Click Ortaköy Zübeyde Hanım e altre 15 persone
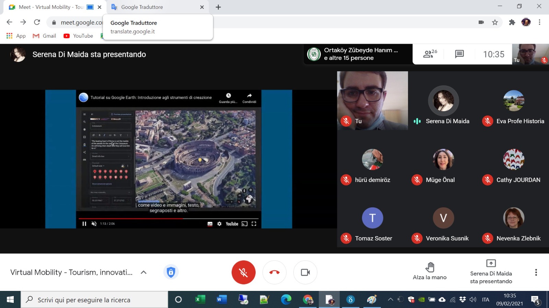 point(358,54)
